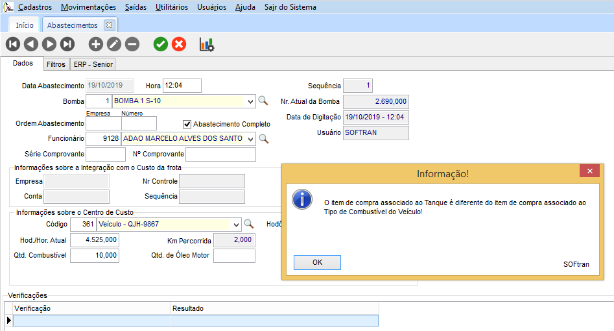This screenshot has width=614, height=331.
Task: Cancel with the red X icon
Action: click(x=179, y=44)
